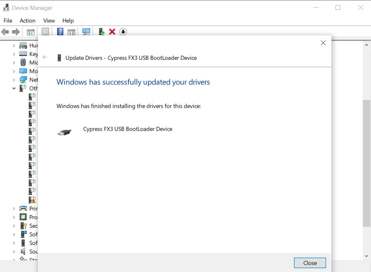Maximize the Device Manager window
Image resolution: width=371 pixels, height=272 pixels.
pos(338,8)
